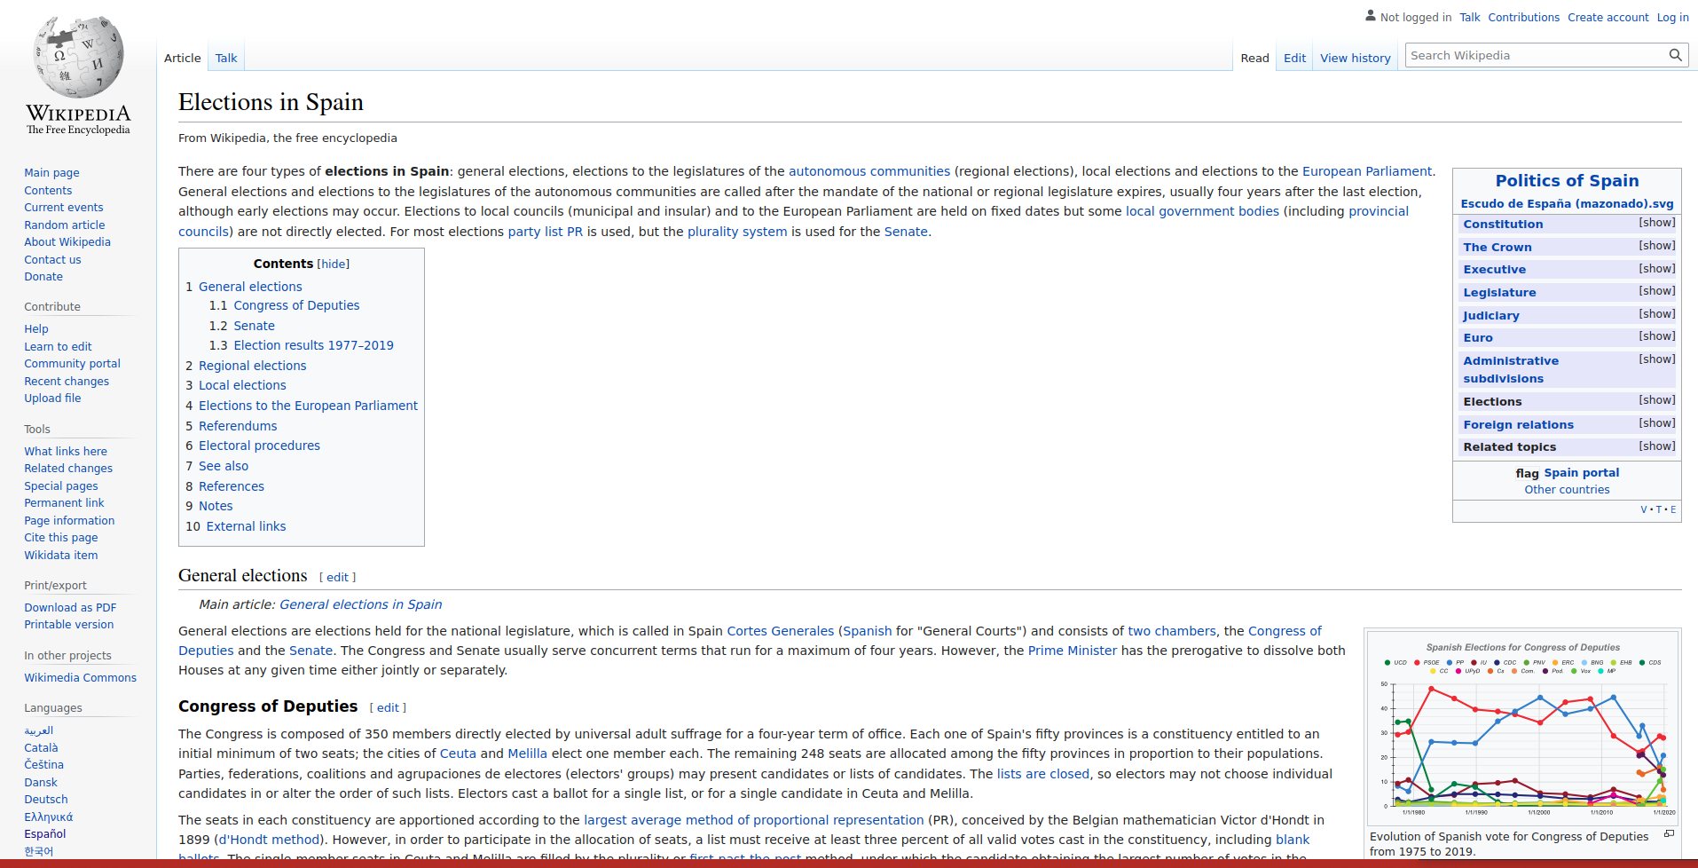Open the Spanish elections chart thumbnail
1698x868 pixels.
(x=1522, y=728)
